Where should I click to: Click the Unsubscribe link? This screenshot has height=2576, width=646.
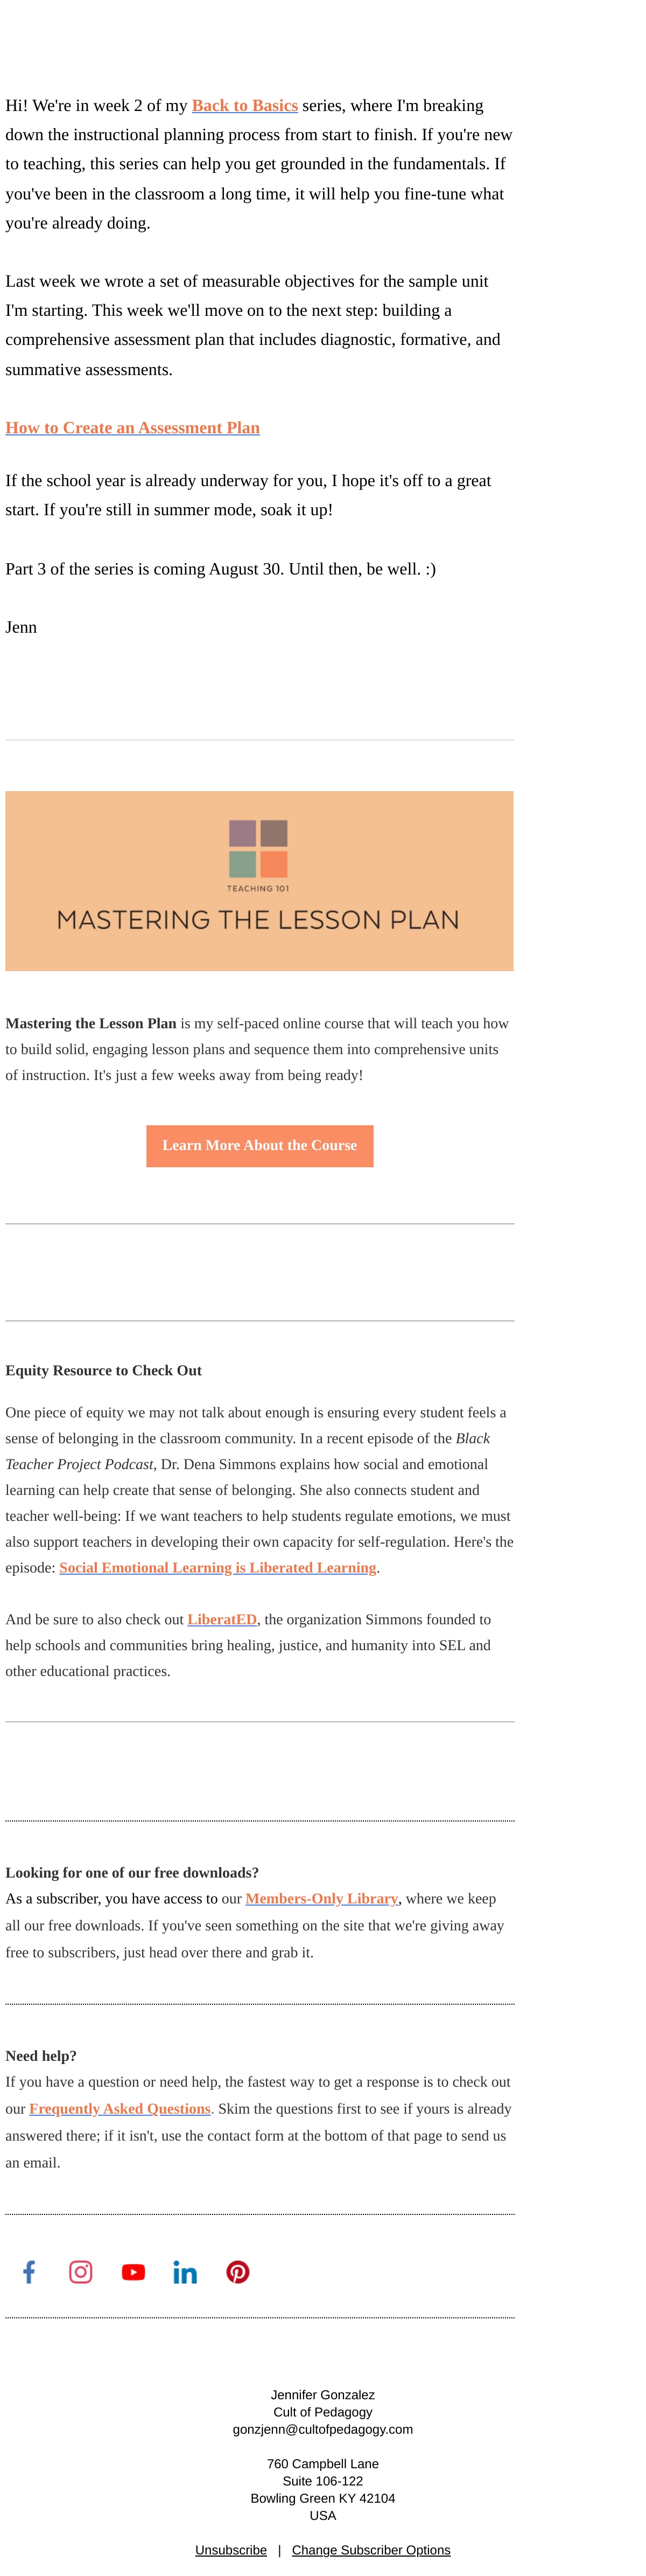230,2549
